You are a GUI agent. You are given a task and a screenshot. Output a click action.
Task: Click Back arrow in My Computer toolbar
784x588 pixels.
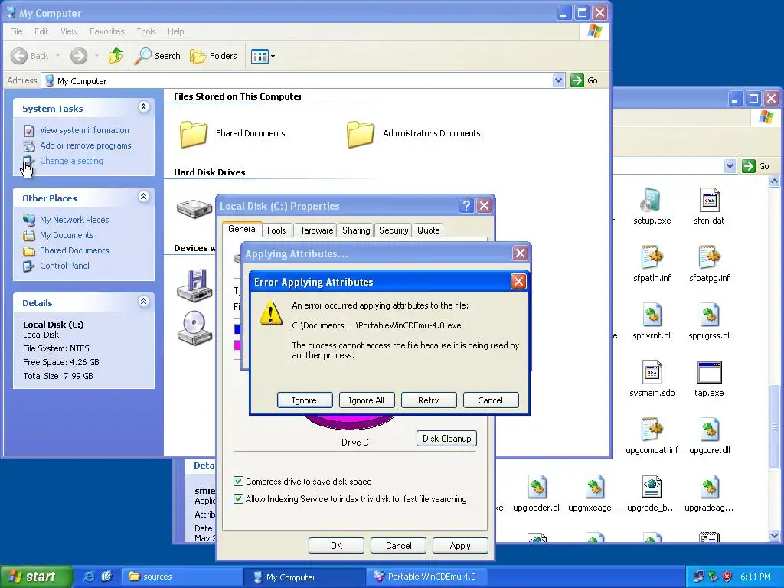click(19, 56)
